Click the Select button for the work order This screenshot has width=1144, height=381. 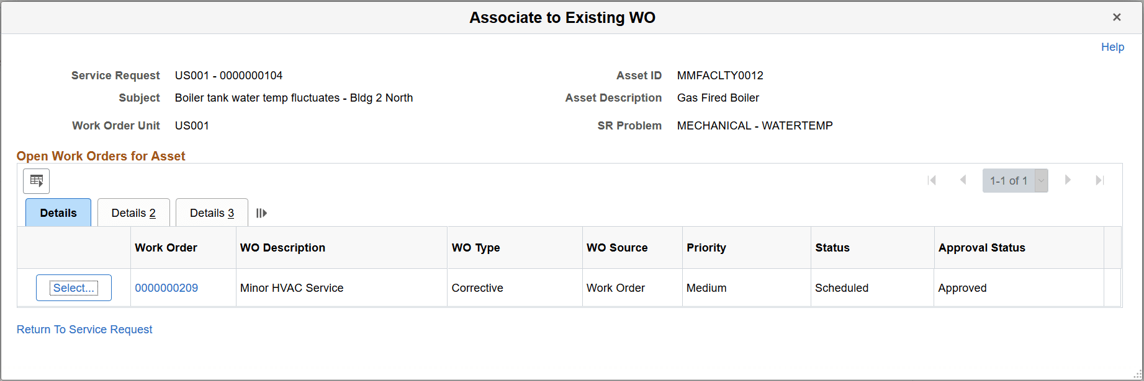[73, 287]
